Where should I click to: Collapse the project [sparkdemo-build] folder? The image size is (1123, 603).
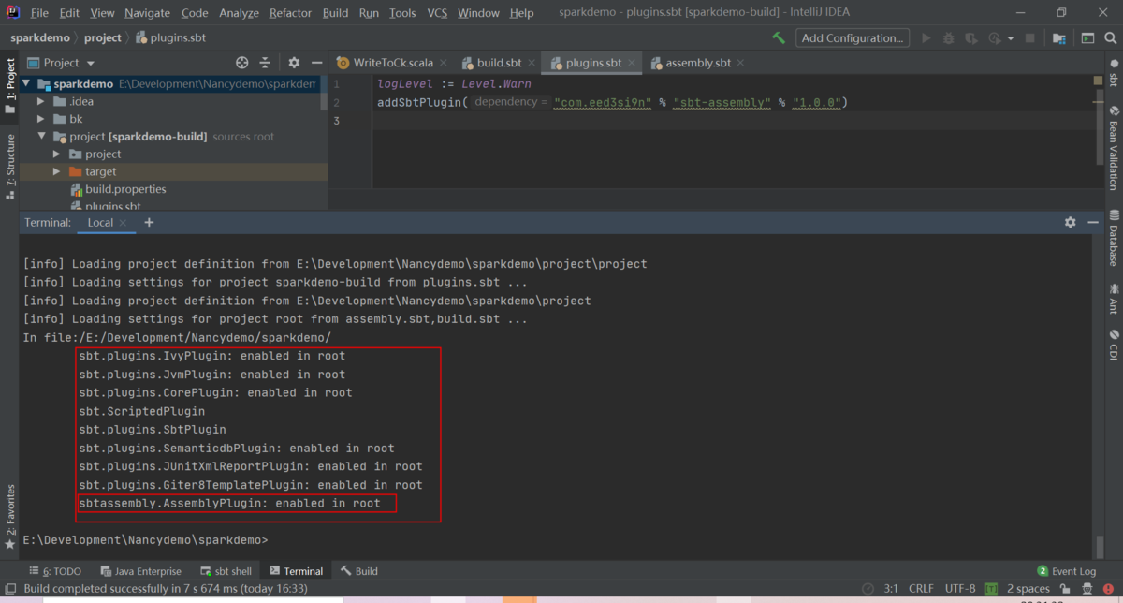point(41,137)
